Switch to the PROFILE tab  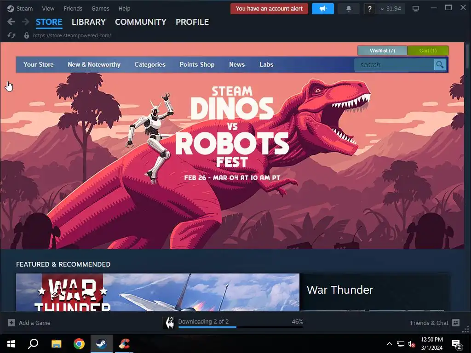tap(192, 22)
